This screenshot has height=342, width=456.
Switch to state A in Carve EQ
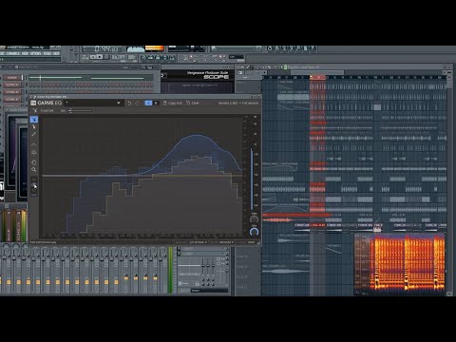coord(148,103)
